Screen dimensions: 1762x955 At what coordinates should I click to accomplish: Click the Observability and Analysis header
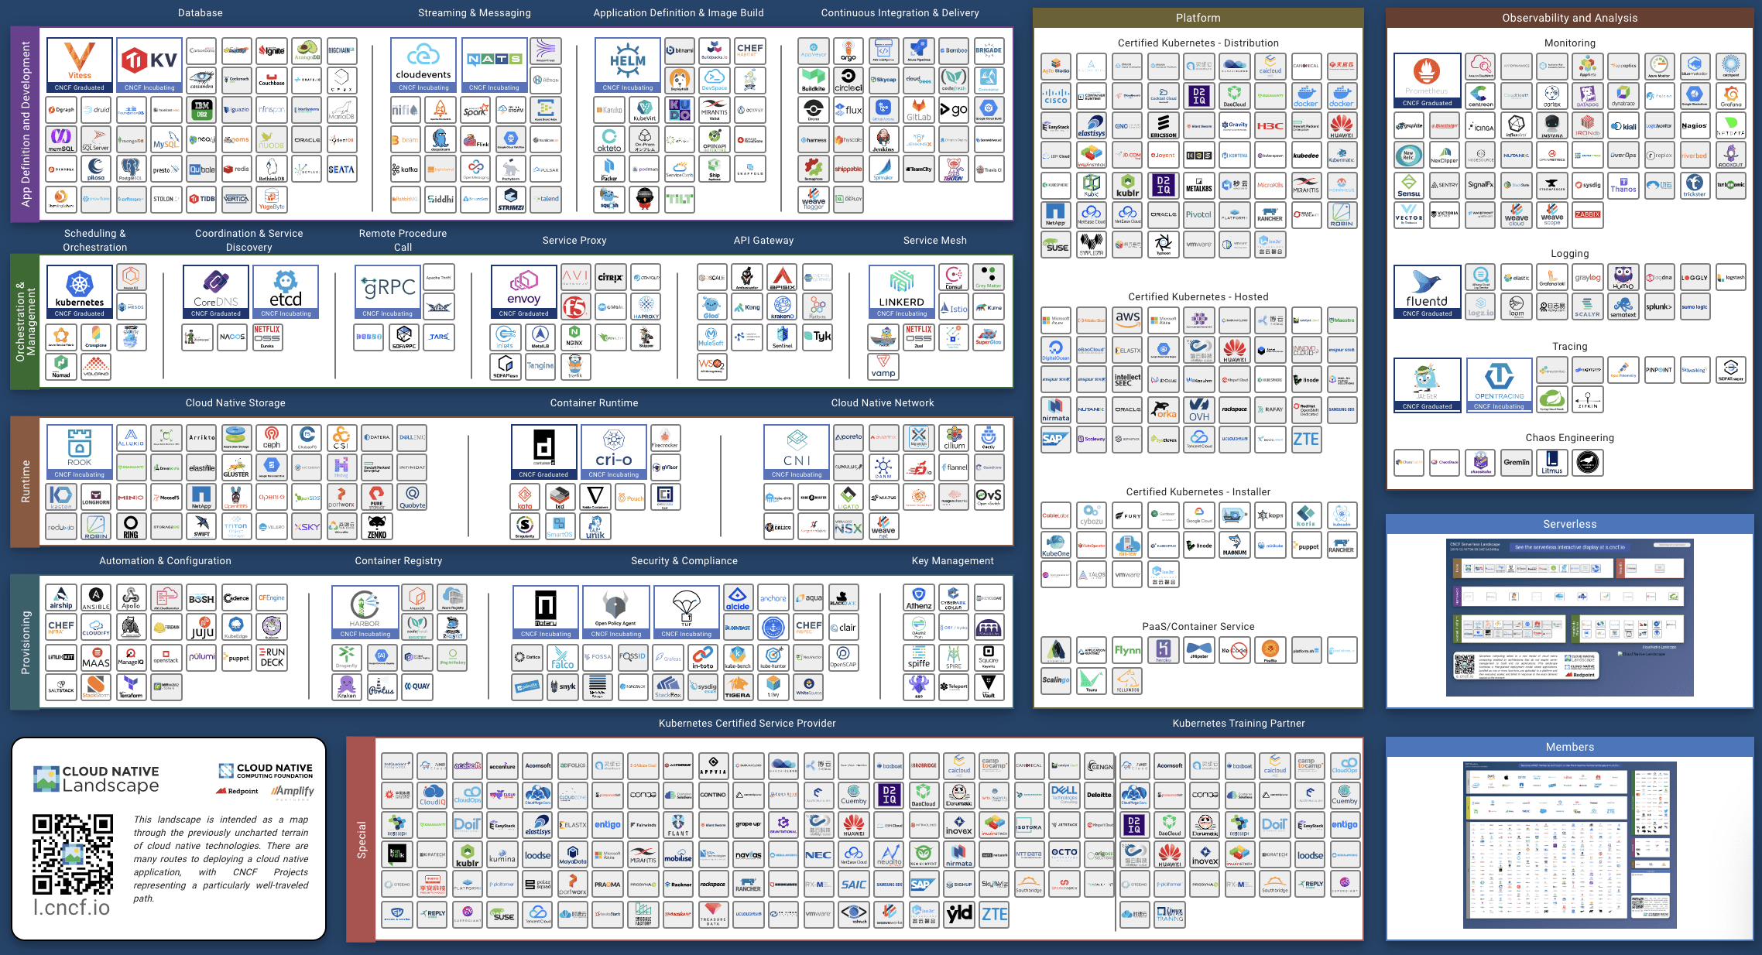1569,18
